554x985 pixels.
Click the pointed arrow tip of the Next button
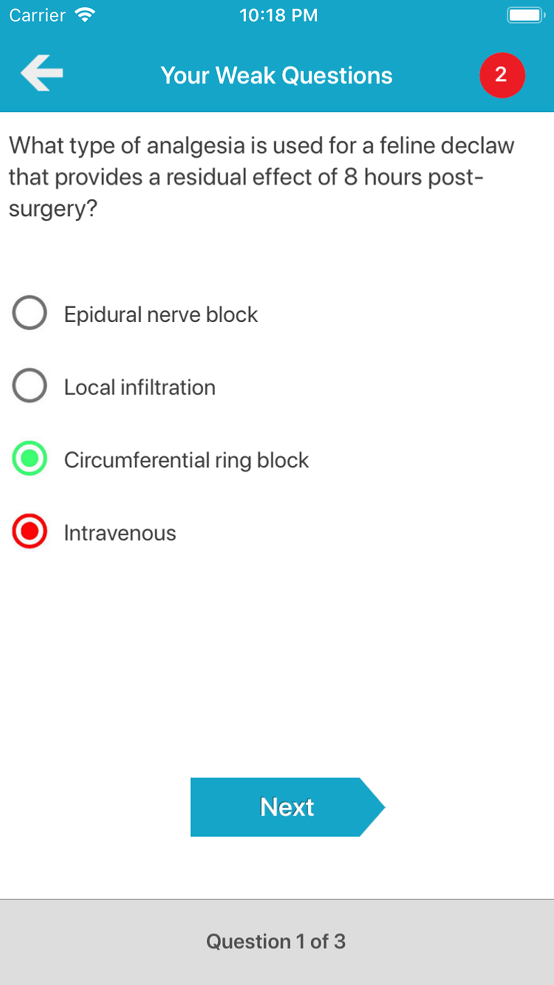click(x=373, y=807)
